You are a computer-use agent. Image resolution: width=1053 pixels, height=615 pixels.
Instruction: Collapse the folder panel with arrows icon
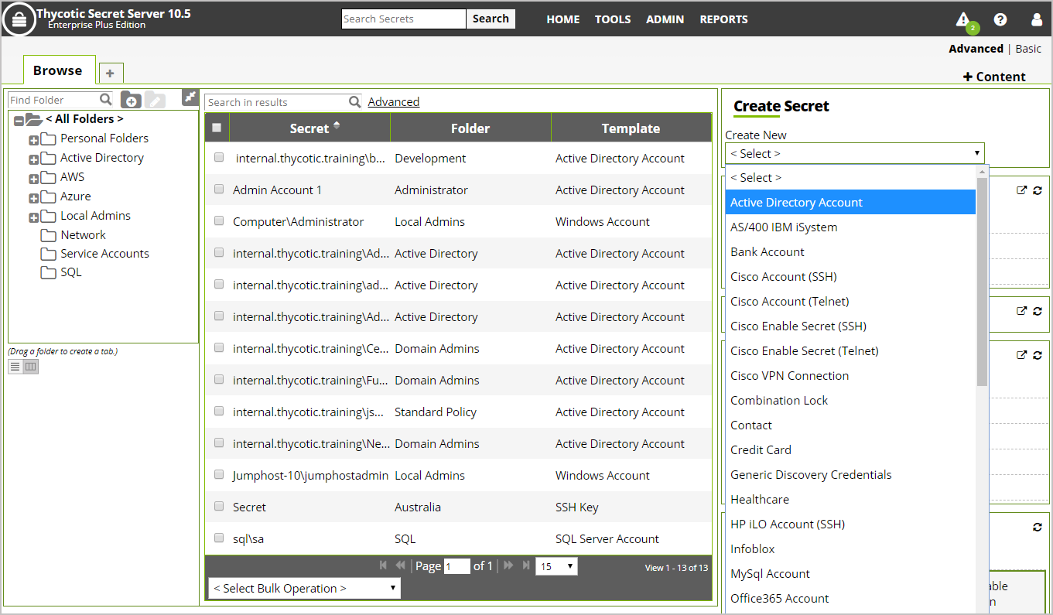click(x=190, y=97)
